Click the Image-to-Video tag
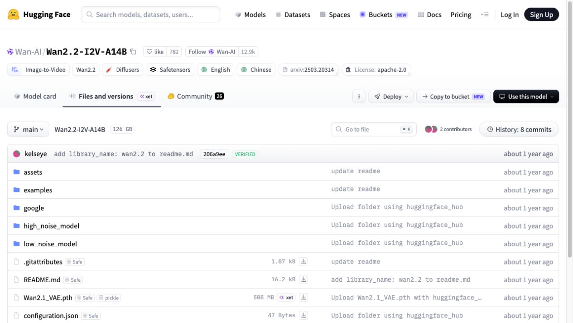573x323 pixels. click(x=39, y=70)
